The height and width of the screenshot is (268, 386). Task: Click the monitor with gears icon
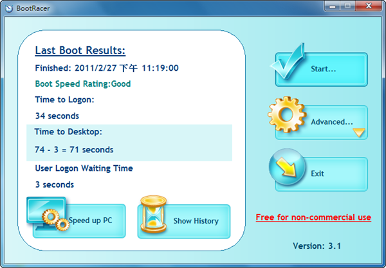click(48, 214)
